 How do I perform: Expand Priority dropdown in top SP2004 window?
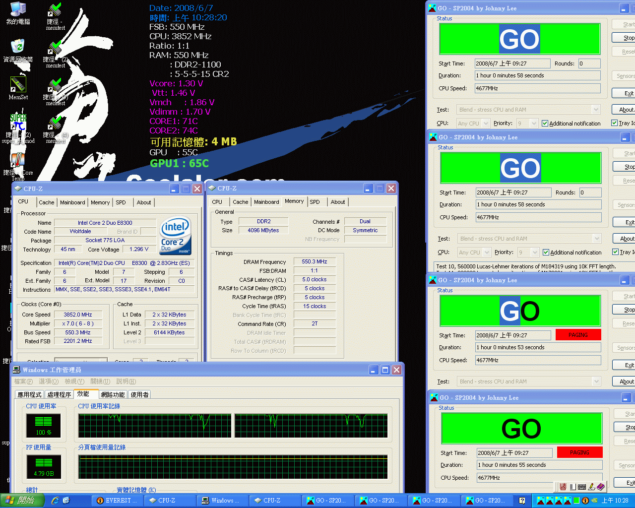point(534,123)
